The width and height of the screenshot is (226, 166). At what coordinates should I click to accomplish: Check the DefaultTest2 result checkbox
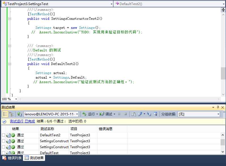pos(3,135)
